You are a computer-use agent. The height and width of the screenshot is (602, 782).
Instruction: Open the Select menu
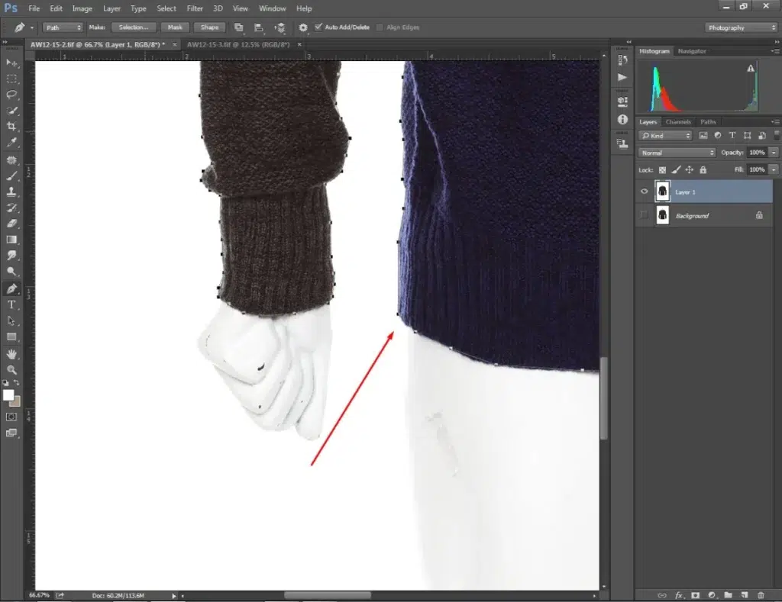coord(166,8)
